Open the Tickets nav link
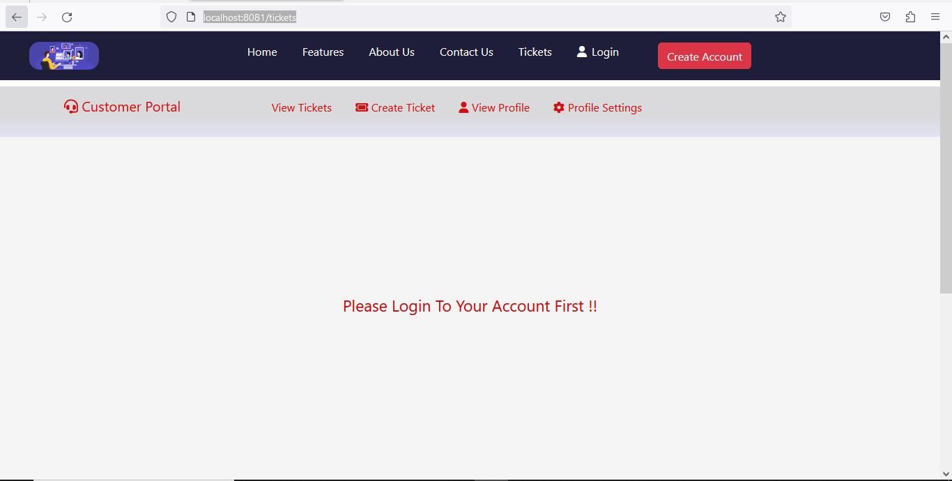 coord(535,52)
